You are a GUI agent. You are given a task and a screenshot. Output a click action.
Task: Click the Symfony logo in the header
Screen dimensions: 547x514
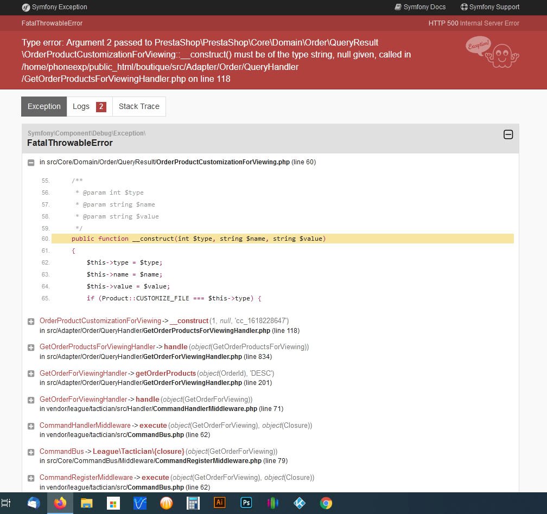26,7
